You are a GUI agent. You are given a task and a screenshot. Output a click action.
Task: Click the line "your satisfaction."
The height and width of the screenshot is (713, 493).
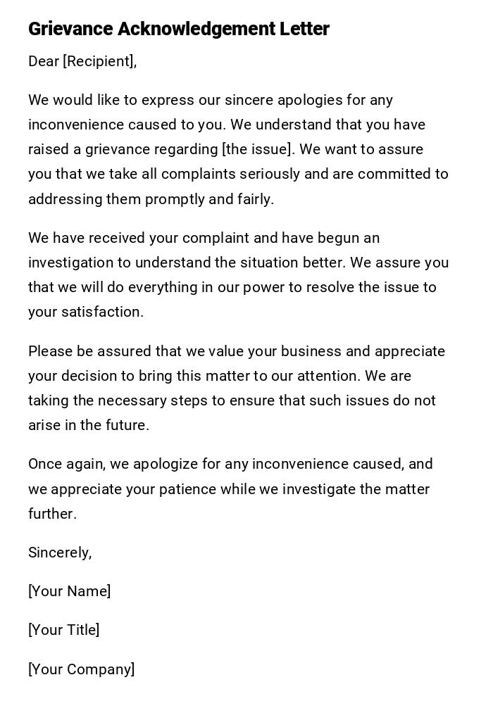(86, 313)
